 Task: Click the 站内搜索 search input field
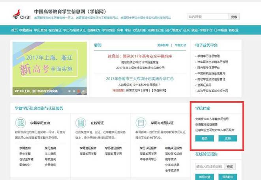208,17
